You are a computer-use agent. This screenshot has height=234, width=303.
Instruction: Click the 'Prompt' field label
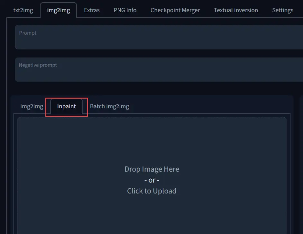(x=28, y=33)
